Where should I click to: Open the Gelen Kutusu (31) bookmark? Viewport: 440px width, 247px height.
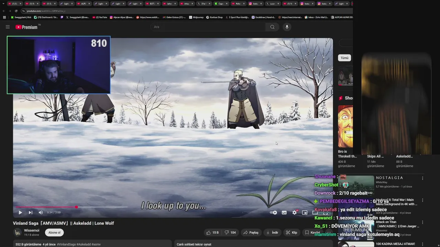pyautogui.click(x=174, y=17)
